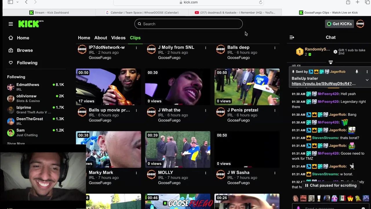Image resolution: width=371 pixels, height=209 pixels.
Task: Open options for J What the clip
Action: (205, 110)
